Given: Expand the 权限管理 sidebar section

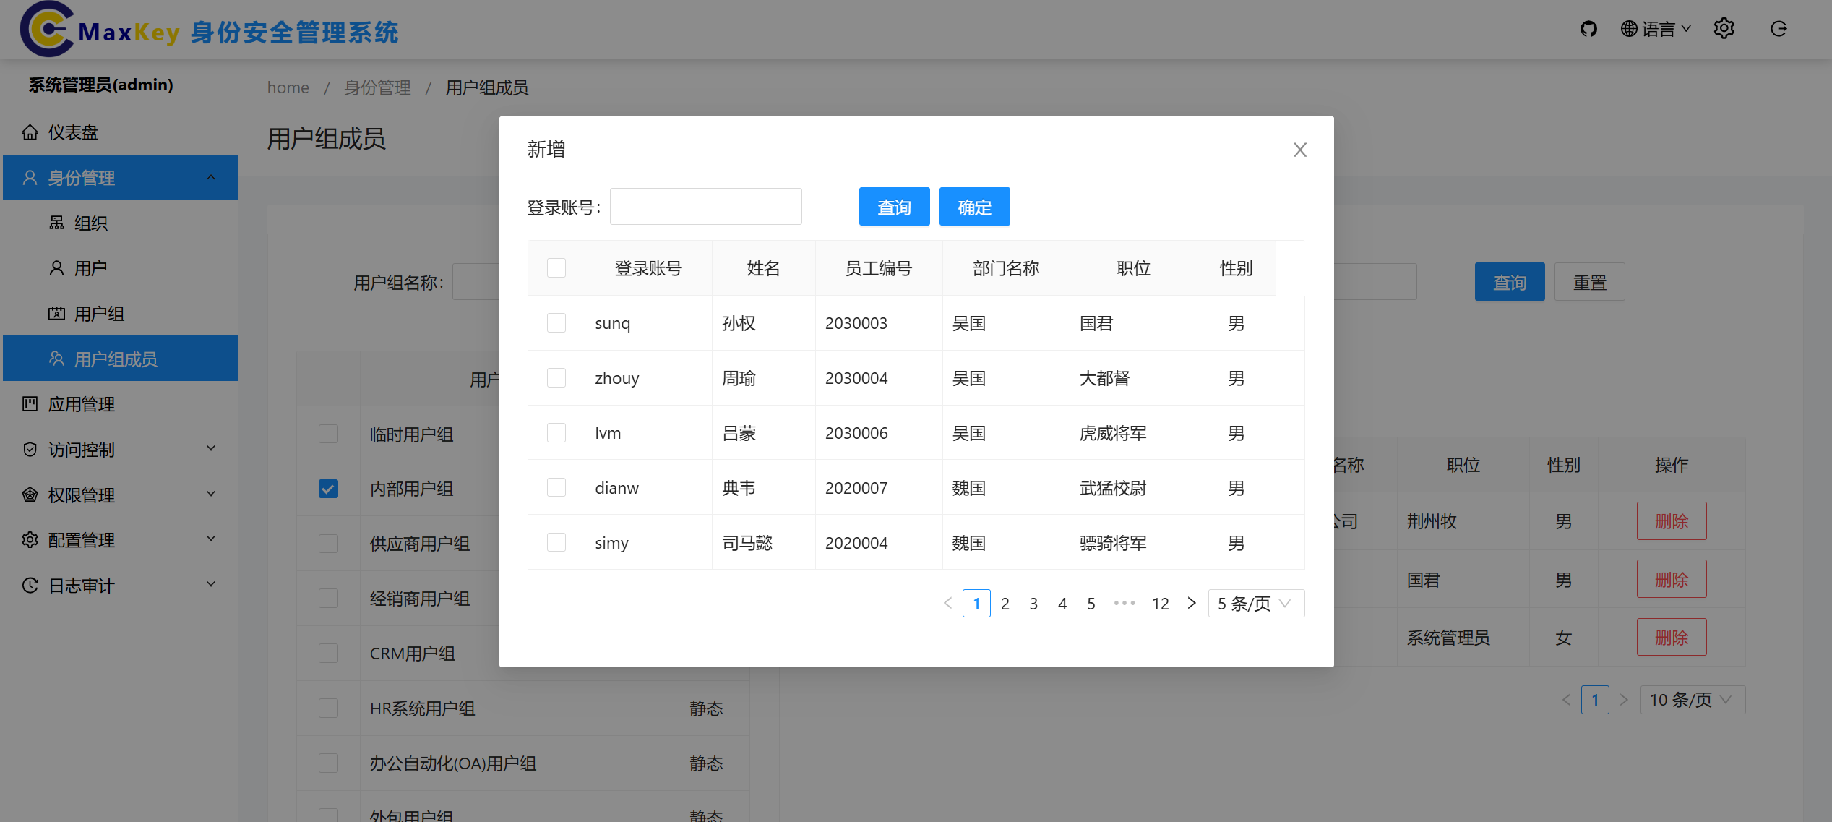Looking at the screenshot, I should [81, 495].
